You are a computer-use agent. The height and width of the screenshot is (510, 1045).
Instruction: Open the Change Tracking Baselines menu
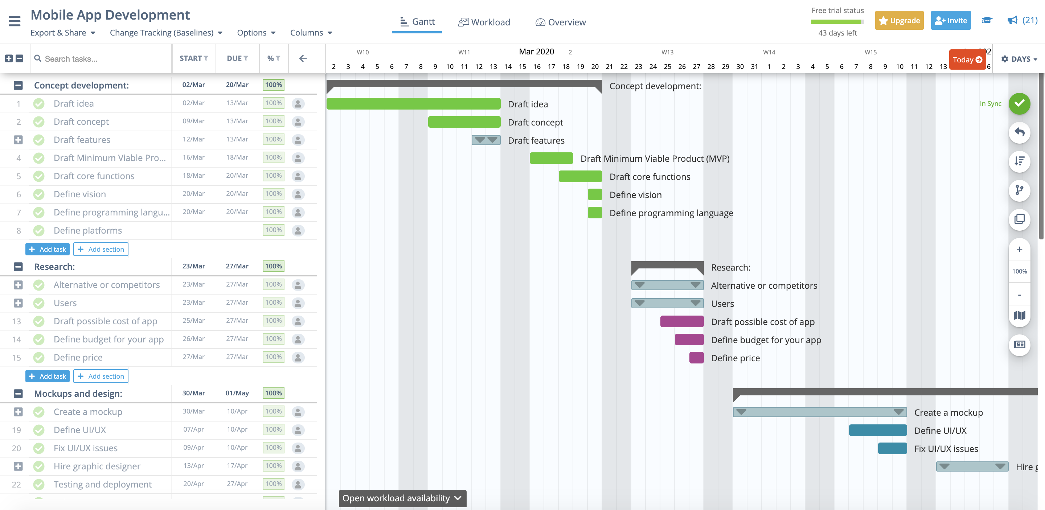[x=165, y=32]
